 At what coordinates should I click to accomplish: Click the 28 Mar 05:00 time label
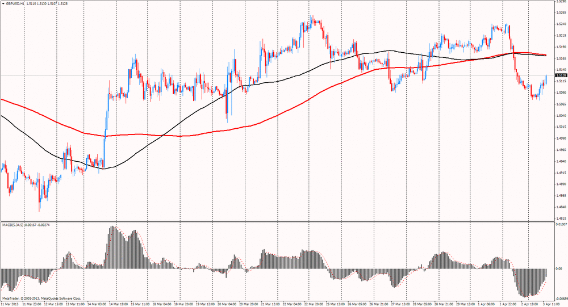tap(423, 305)
